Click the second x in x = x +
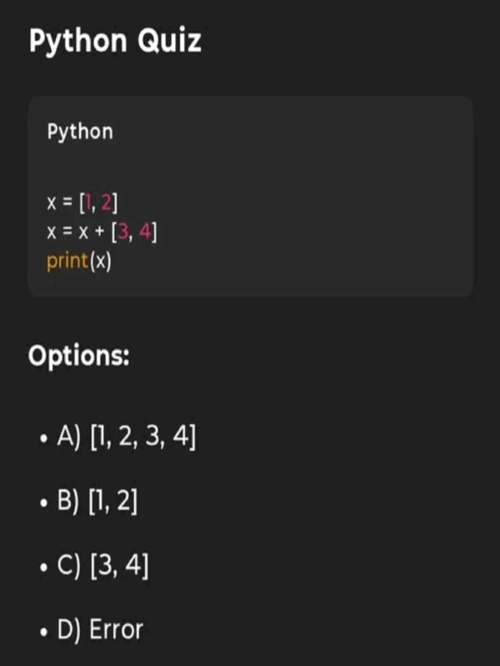Image resolution: width=500 pixels, height=666 pixels. tap(83, 233)
